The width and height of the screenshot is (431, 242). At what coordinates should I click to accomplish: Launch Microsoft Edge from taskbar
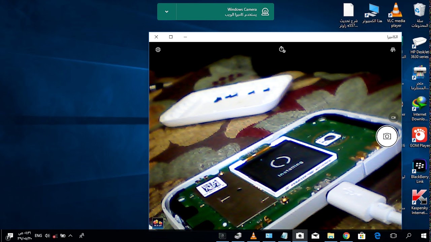tap(377, 236)
